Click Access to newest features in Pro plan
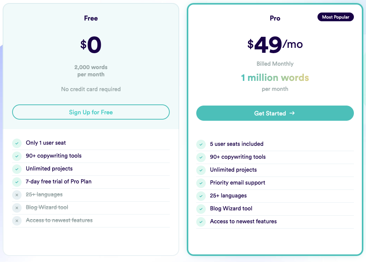Screen dimensions: 366x262 243,221
